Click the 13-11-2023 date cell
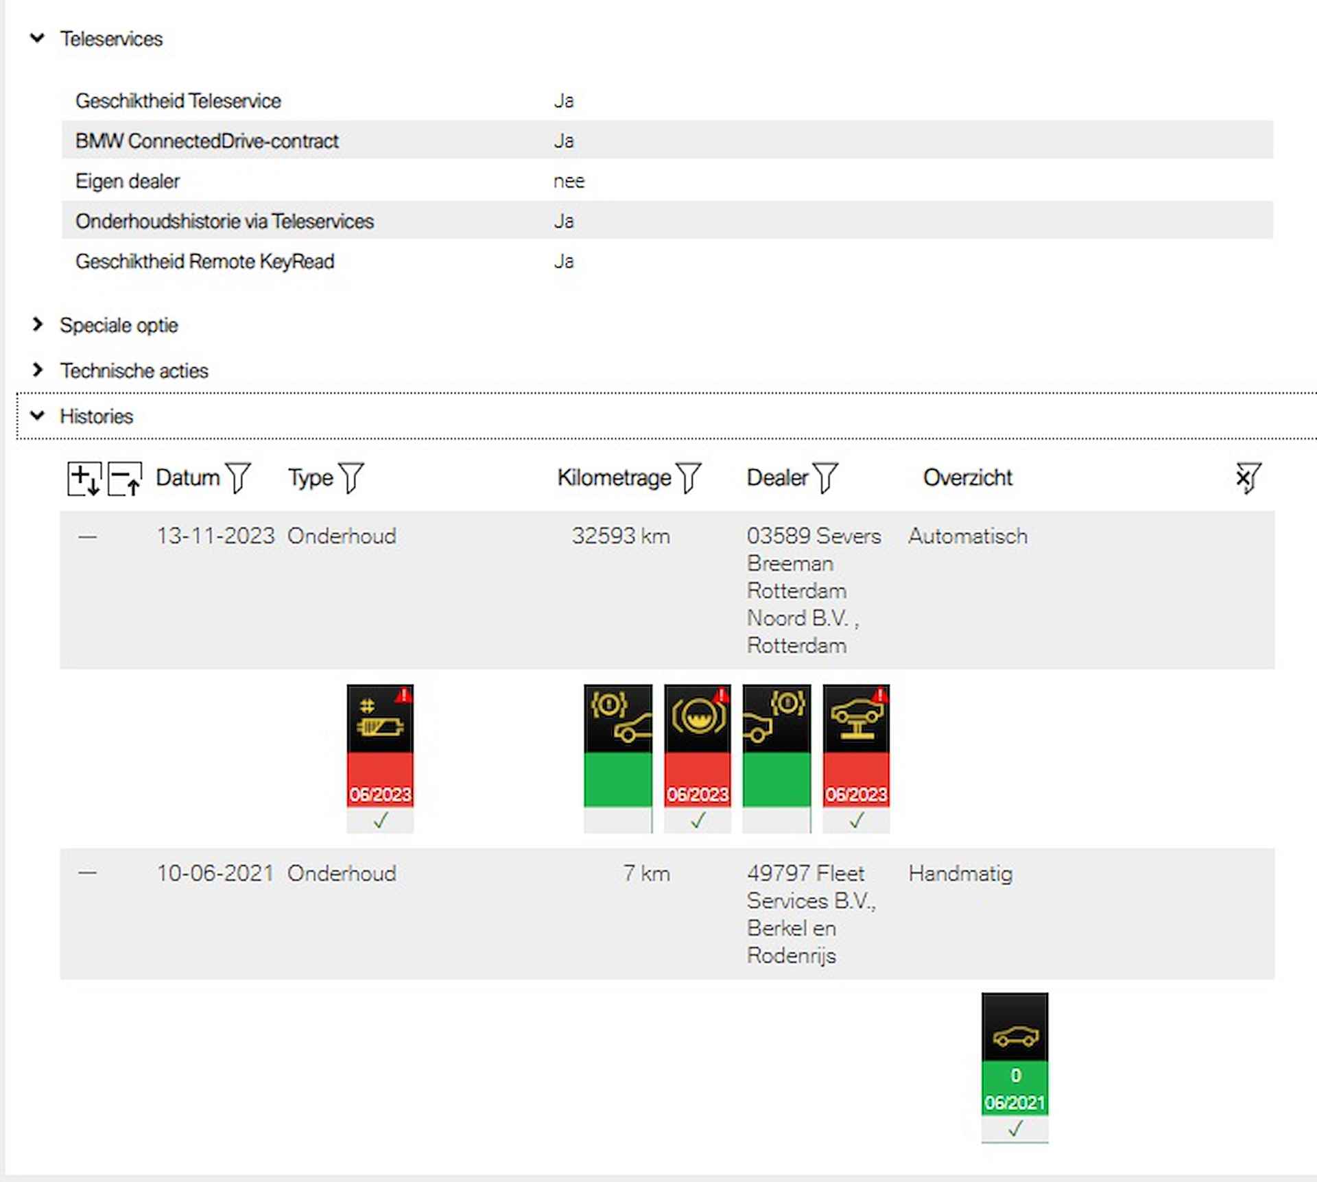 pyautogui.click(x=215, y=536)
